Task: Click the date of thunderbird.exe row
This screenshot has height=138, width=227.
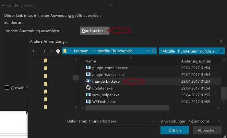Action: (x=196, y=81)
